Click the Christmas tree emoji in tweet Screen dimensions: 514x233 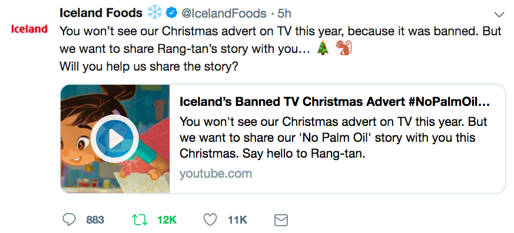point(323,48)
